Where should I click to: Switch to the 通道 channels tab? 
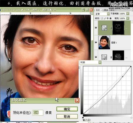(106, 10)
